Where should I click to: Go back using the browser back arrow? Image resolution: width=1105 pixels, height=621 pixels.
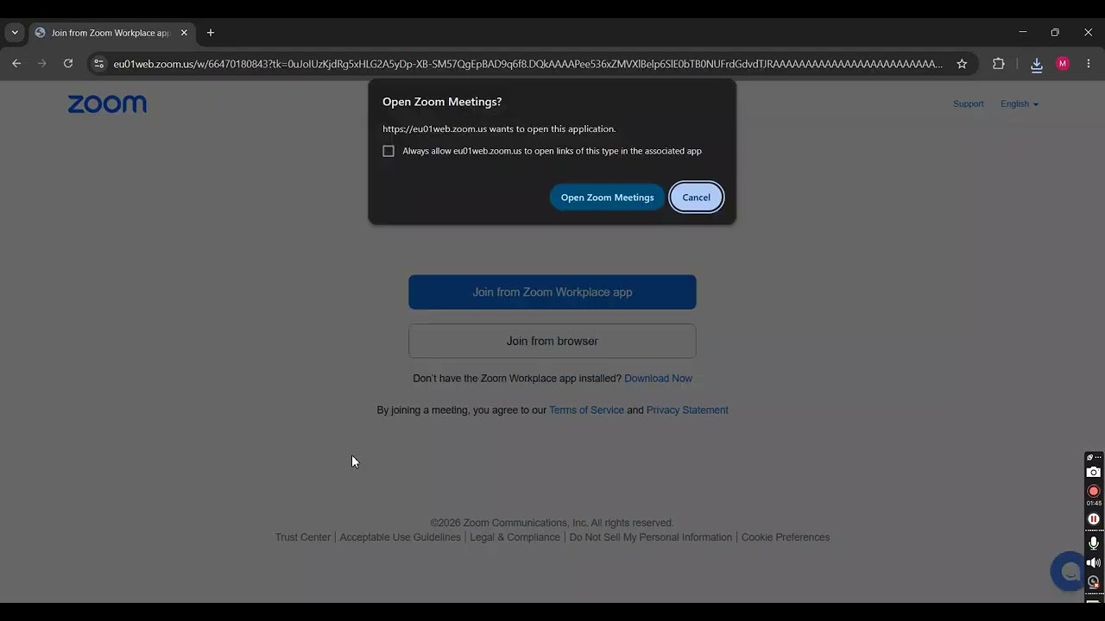(x=16, y=64)
